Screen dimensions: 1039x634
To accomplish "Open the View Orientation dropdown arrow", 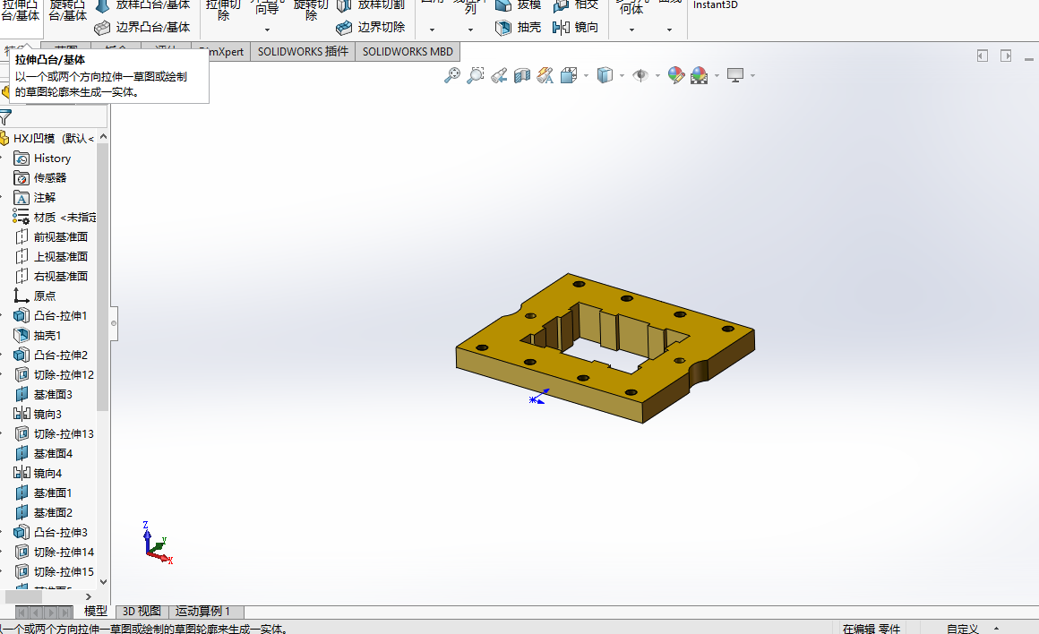I will (586, 76).
